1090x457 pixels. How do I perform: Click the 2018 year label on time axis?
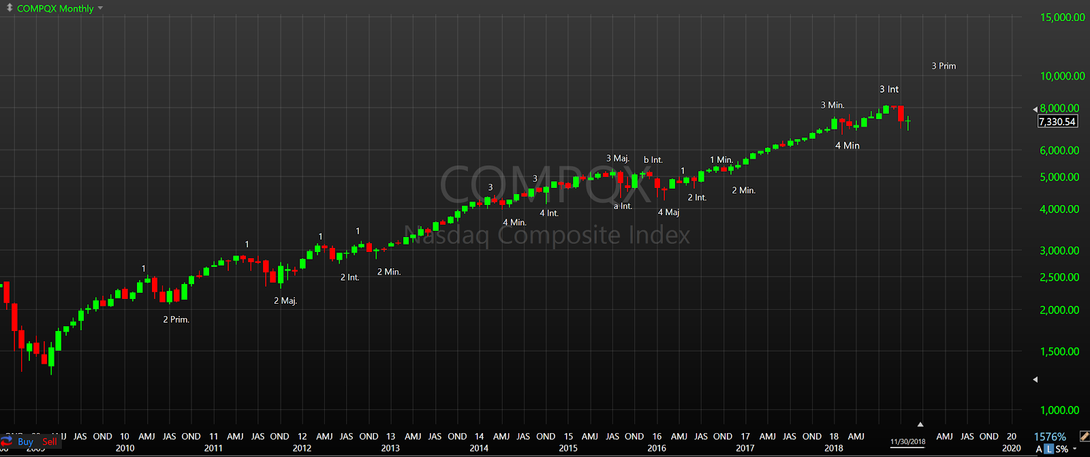pyautogui.click(x=834, y=448)
